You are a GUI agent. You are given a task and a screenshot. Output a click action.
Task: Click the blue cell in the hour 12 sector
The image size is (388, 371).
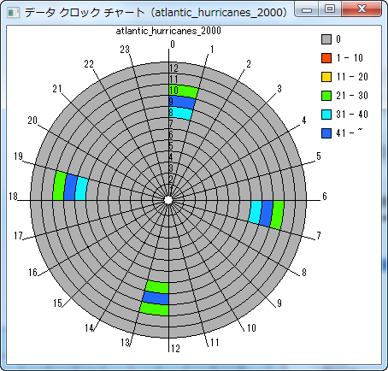(156, 298)
